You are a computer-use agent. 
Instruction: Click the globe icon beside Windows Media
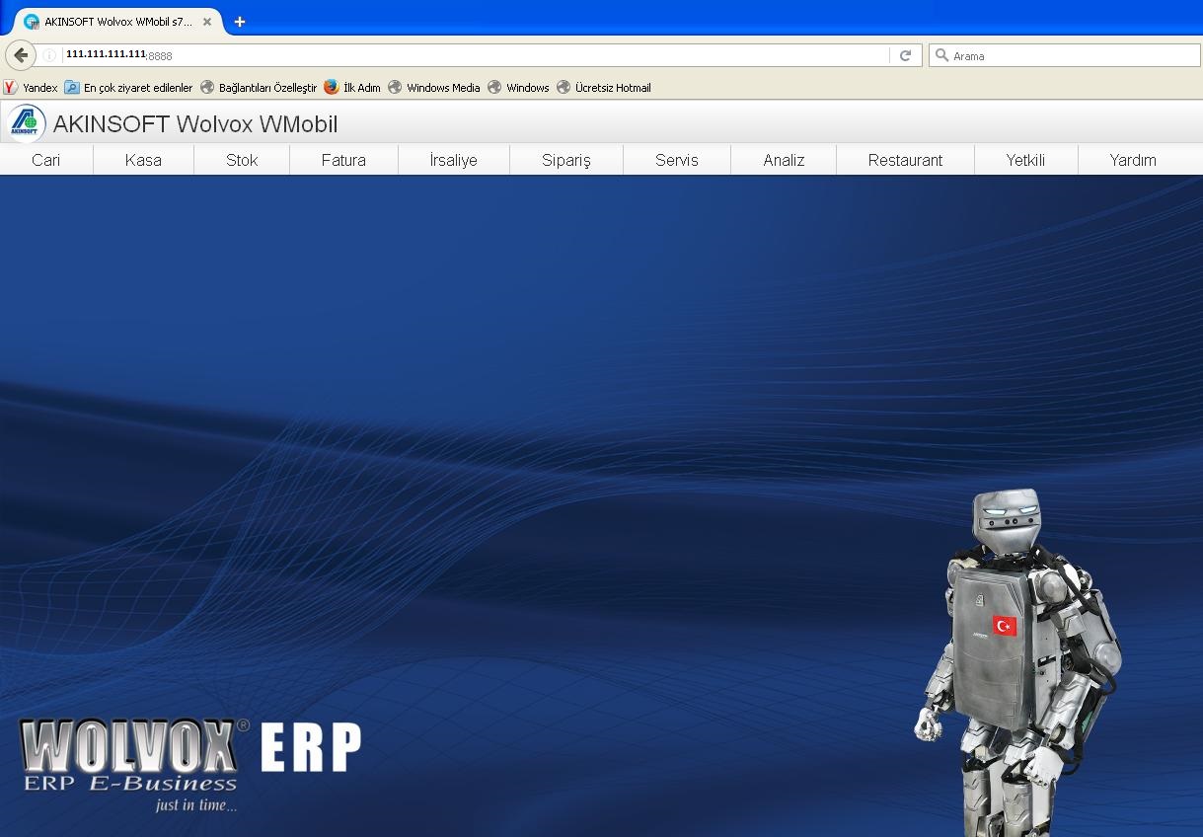click(x=395, y=87)
